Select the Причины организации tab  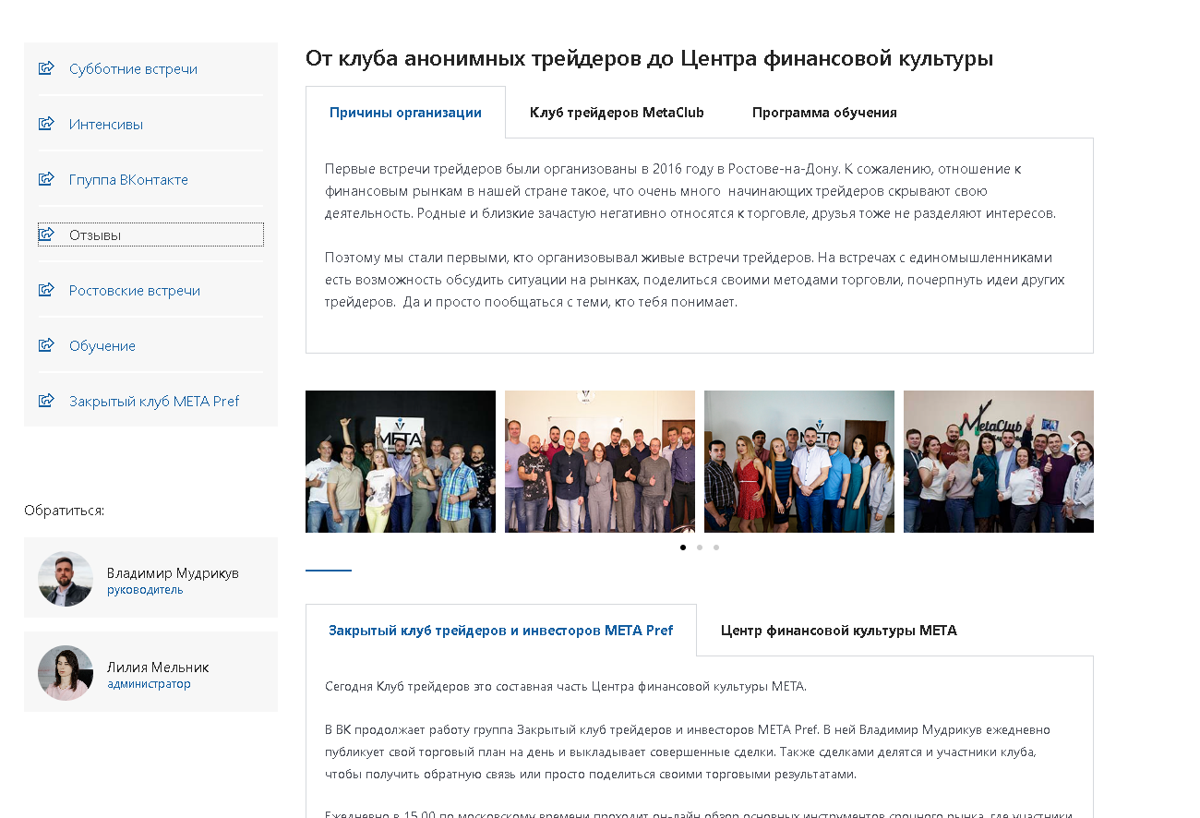click(405, 113)
